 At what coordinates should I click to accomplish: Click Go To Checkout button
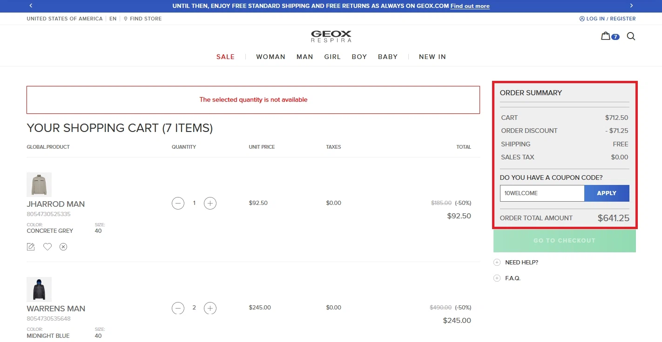tap(565, 241)
